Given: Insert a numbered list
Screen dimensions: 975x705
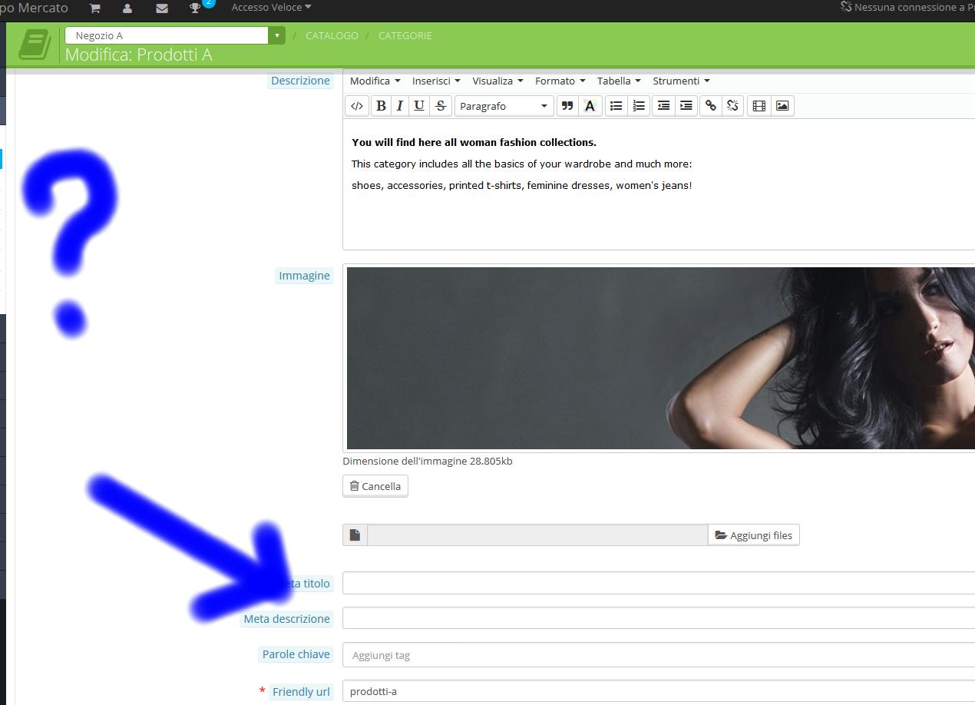Looking at the screenshot, I should pos(639,106).
